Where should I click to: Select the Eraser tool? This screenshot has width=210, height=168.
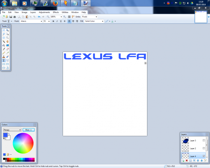pyautogui.click(x=8, y=49)
